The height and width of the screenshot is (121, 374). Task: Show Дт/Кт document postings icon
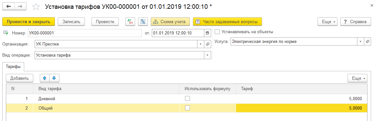130,21
